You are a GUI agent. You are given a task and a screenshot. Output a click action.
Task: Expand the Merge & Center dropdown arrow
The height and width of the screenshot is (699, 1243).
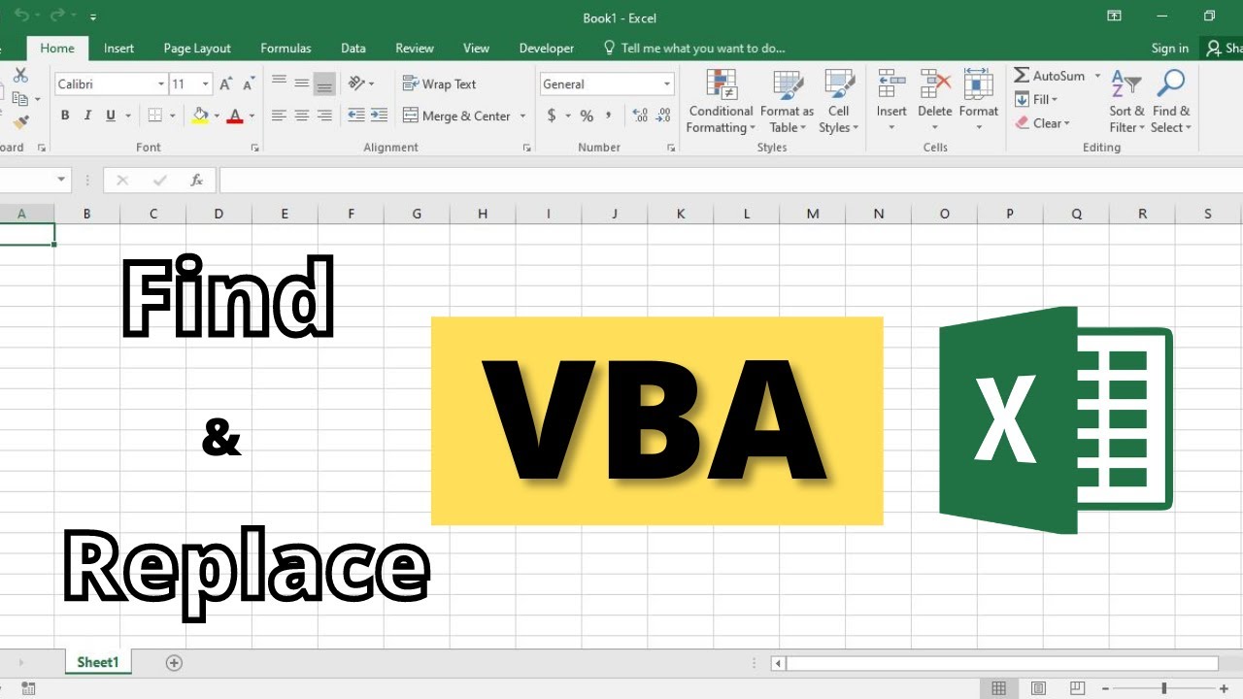pyautogui.click(x=522, y=116)
